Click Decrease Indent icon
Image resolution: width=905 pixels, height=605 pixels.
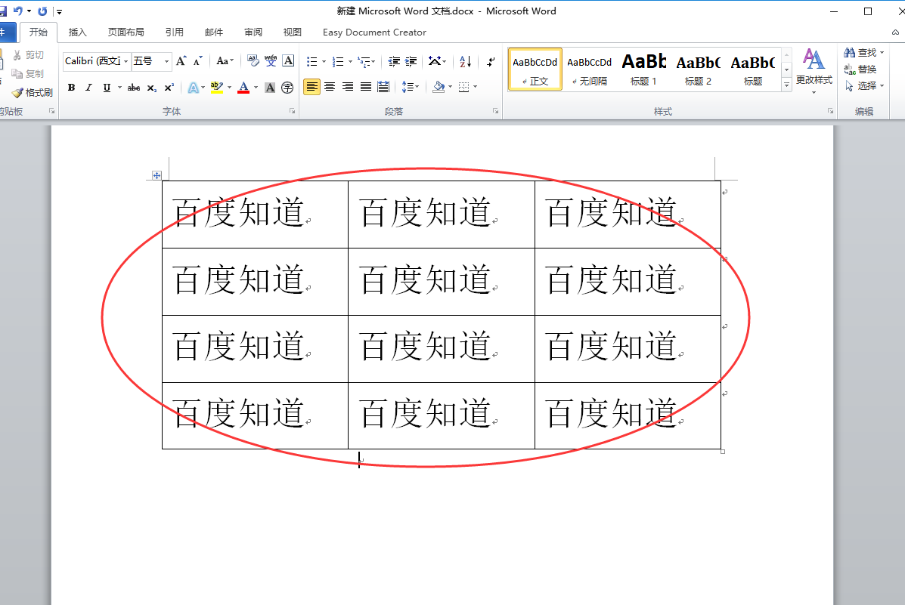394,62
